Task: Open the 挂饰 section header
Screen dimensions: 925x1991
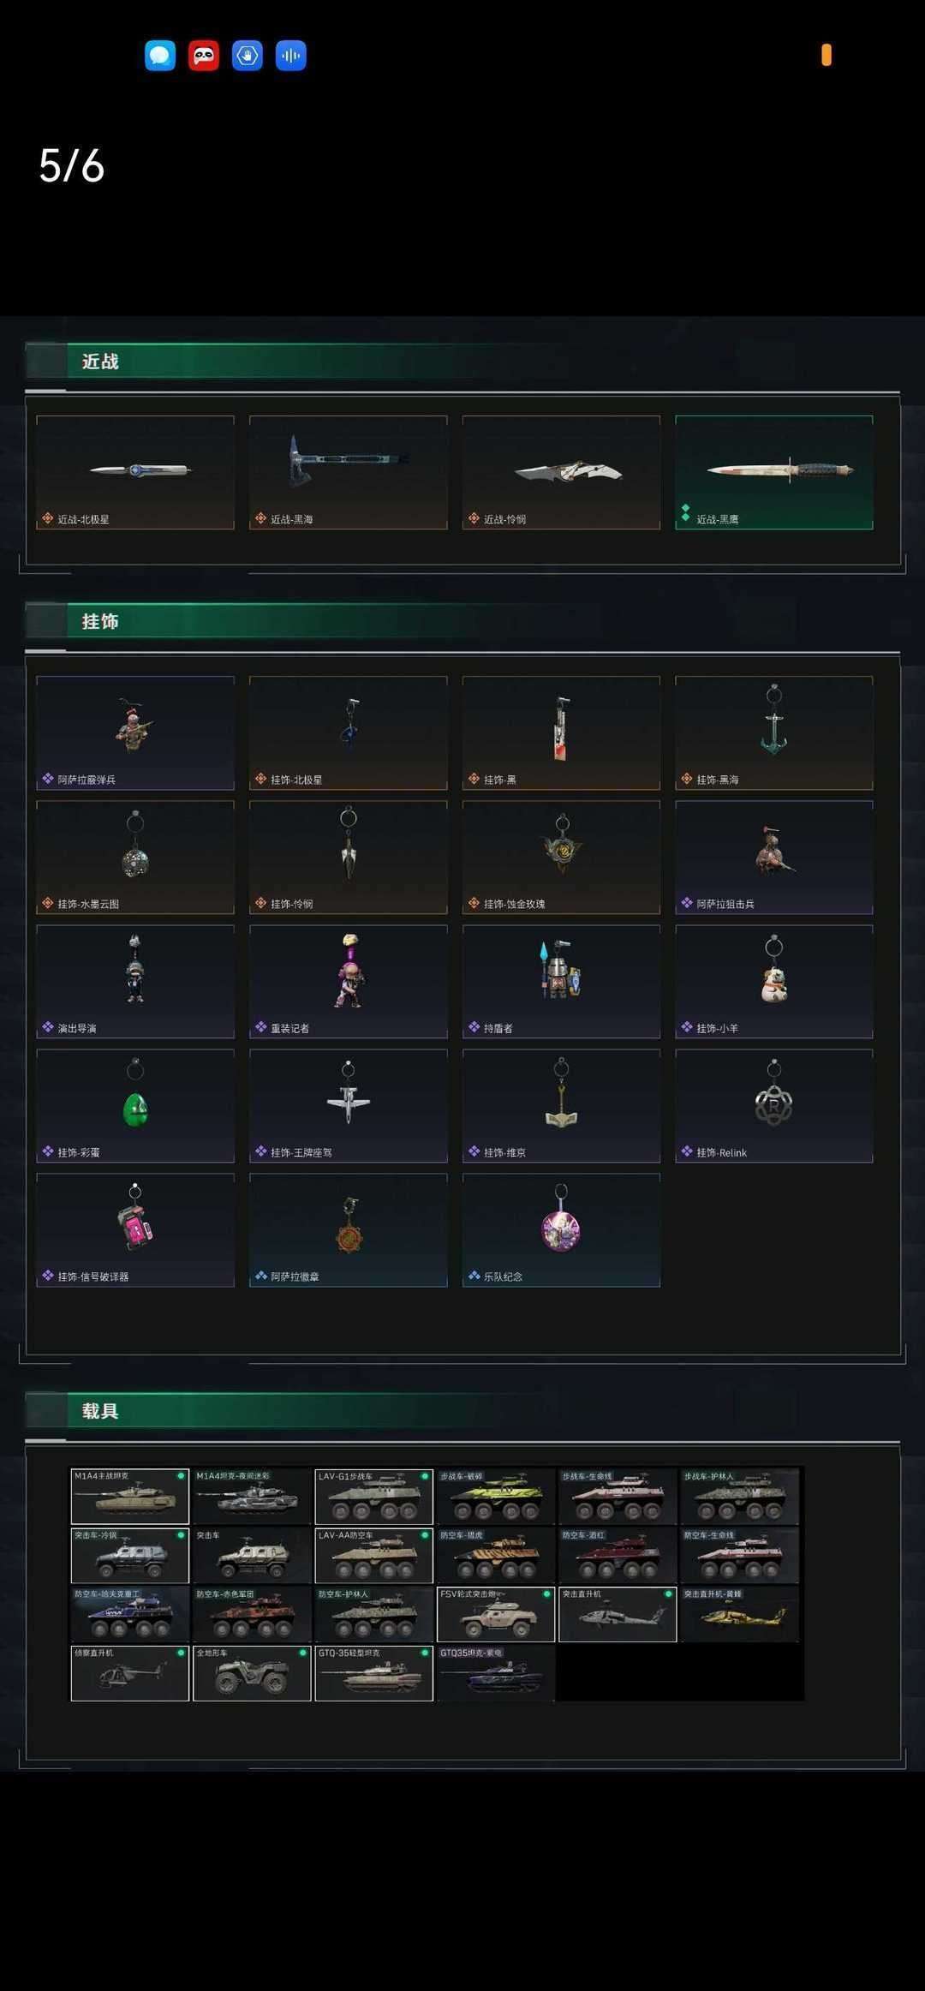Action: point(100,621)
